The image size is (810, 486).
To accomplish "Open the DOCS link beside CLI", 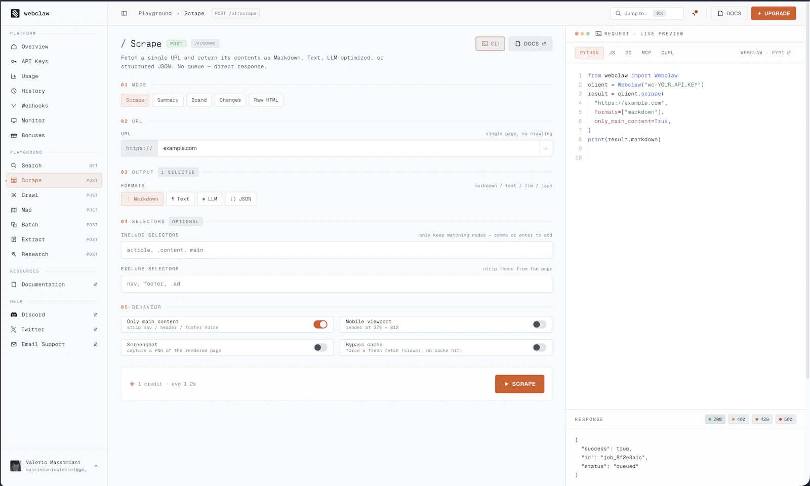I will 531,44.
